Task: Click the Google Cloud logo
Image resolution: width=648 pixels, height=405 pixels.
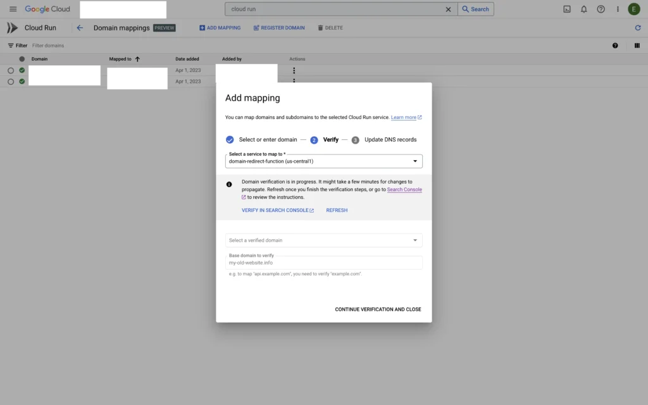Action: (x=47, y=9)
